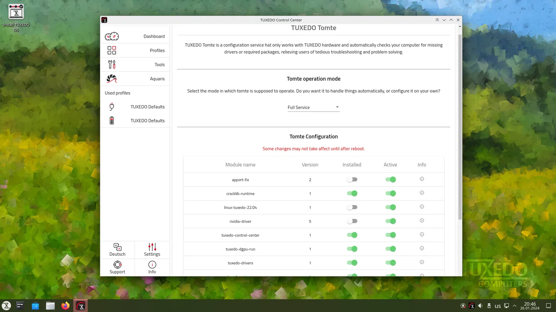Click the TUXEDO Control Center taskbar entry

pyautogui.click(x=80, y=306)
